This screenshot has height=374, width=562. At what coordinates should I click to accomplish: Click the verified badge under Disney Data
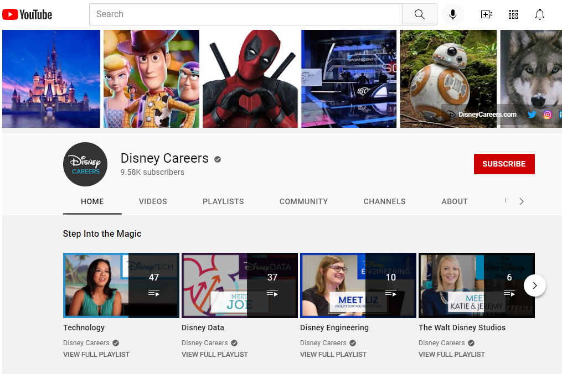click(234, 343)
